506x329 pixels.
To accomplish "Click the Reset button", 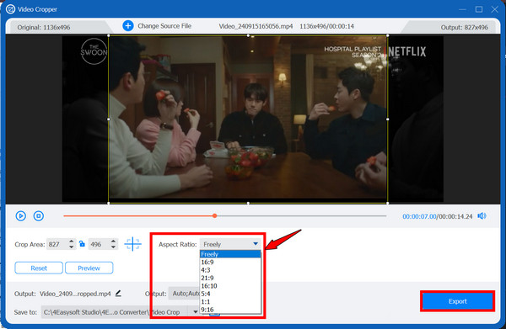I will (39, 268).
